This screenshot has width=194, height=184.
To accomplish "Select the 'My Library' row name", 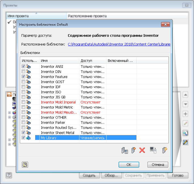I will point(48,138).
